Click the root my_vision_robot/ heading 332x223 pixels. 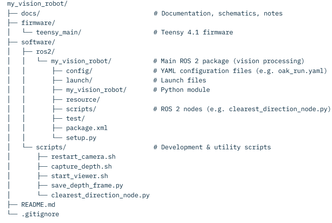click(37, 3)
